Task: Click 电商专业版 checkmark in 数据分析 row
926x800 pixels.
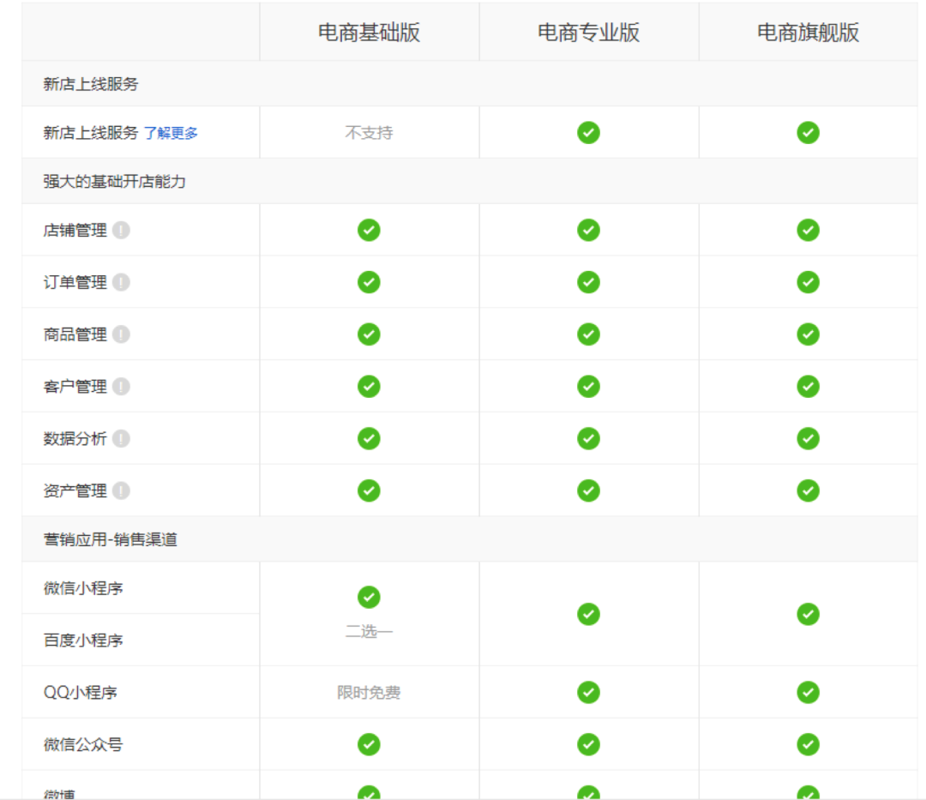Action: click(x=588, y=439)
